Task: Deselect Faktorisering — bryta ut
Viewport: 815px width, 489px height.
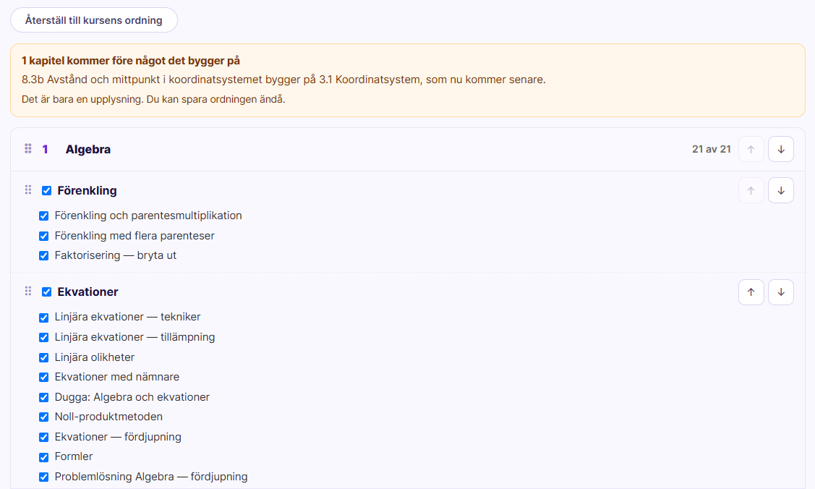Action: coord(43,255)
